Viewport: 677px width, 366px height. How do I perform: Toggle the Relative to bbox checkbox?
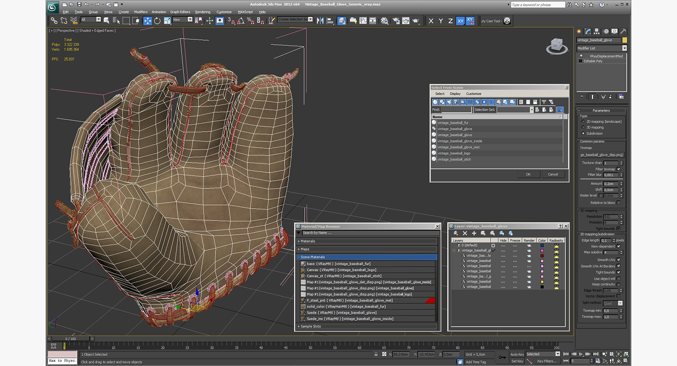pos(618,203)
